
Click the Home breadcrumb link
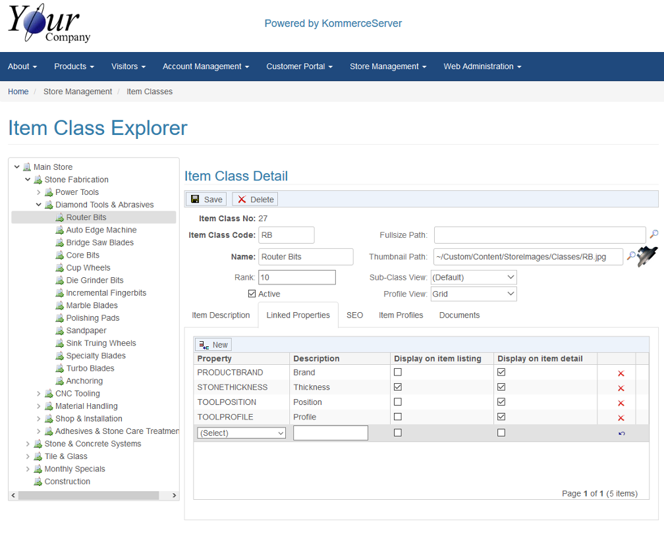pyautogui.click(x=18, y=92)
